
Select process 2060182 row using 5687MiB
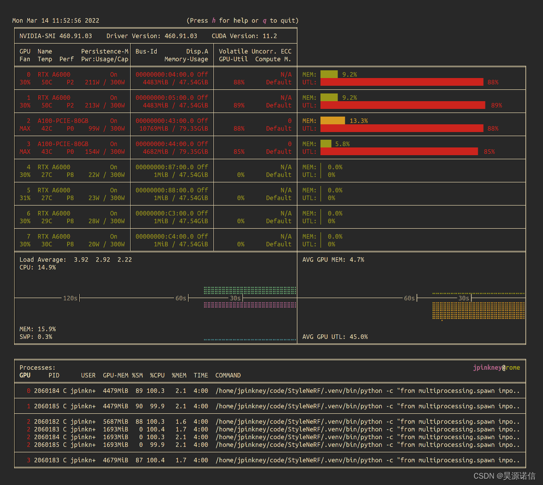(270, 421)
